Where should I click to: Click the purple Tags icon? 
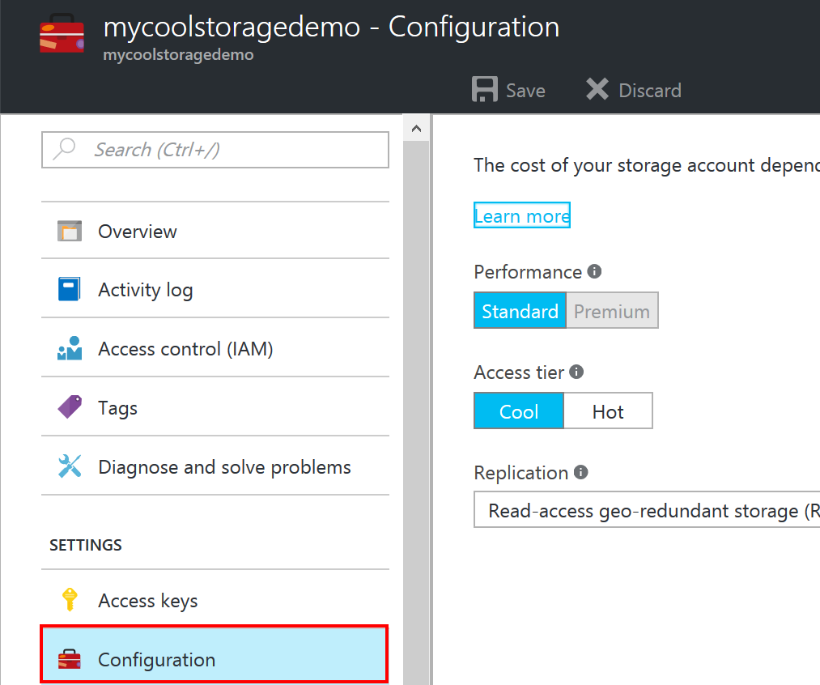point(70,407)
